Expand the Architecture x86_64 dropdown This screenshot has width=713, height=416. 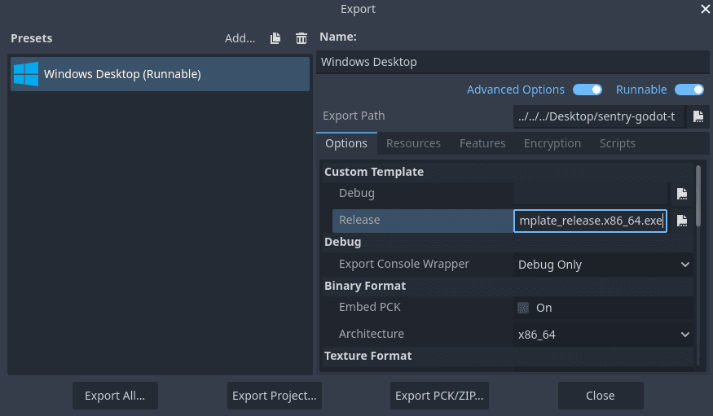coord(603,335)
